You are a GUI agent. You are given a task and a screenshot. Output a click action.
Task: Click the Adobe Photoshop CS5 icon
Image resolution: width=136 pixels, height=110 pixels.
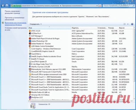tap(30, 41)
